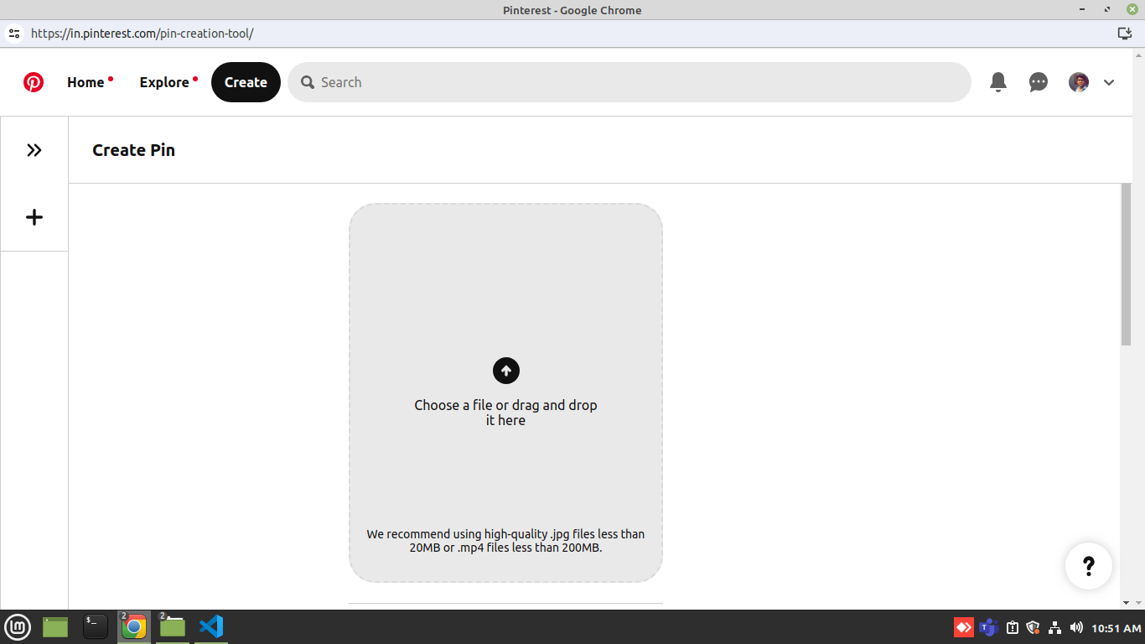Open the messages chat icon
1145x644 pixels.
click(1038, 81)
